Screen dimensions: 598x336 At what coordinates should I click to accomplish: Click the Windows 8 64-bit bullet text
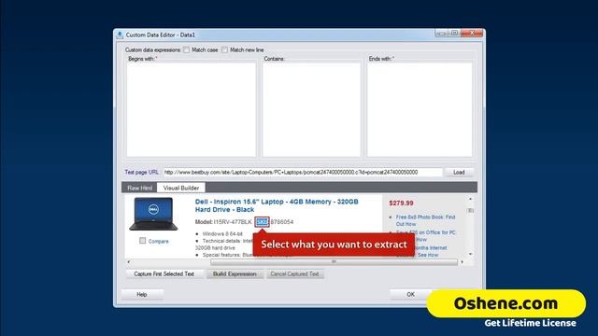pos(222,233)
